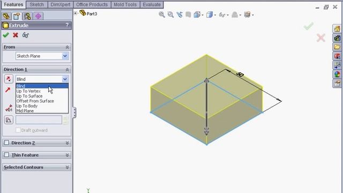
Task: Choose Up To Surface option
Action: [x=42, y=96]
